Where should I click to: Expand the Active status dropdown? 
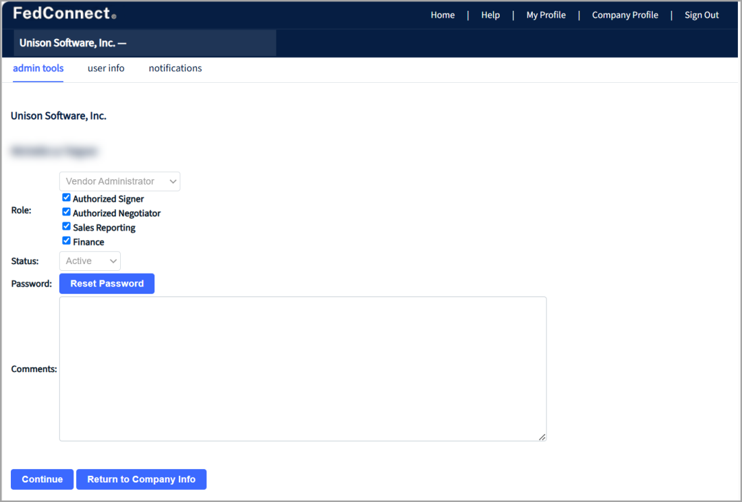(90, 261)
